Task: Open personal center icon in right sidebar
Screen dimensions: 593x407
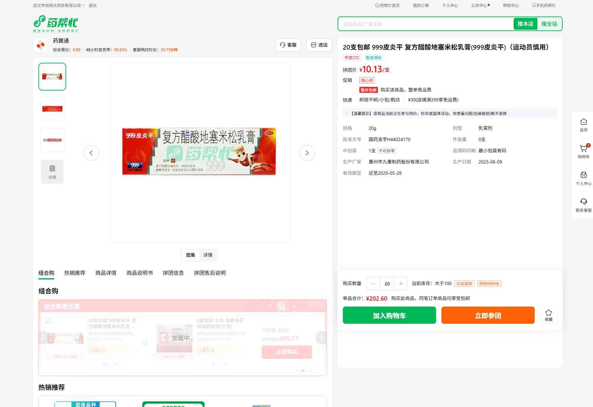Action: (583, 175)
